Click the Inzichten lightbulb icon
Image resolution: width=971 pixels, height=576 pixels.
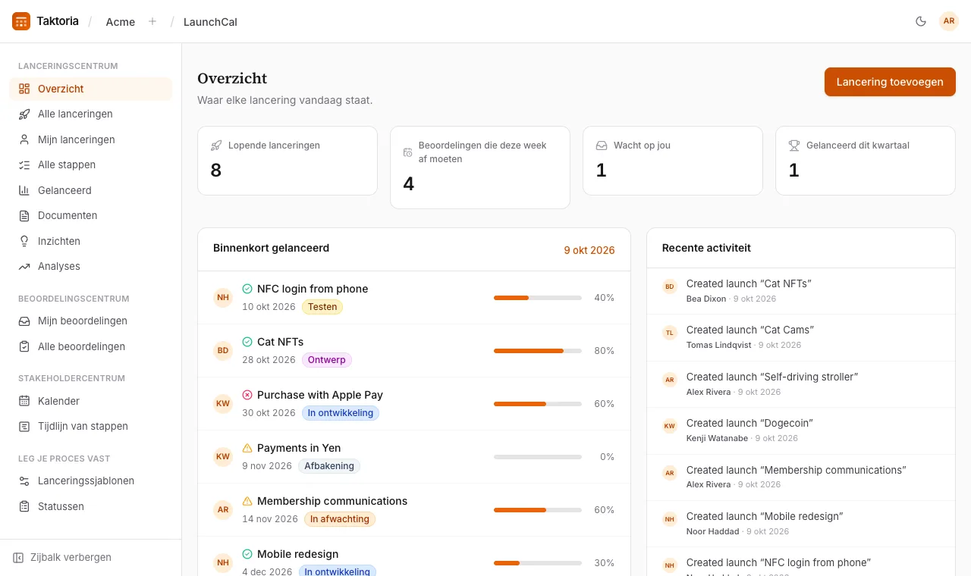coord(24,241)
